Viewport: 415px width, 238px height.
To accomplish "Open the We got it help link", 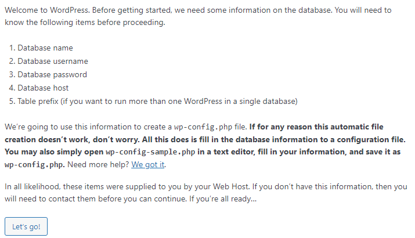I will (x=148, y=164).
